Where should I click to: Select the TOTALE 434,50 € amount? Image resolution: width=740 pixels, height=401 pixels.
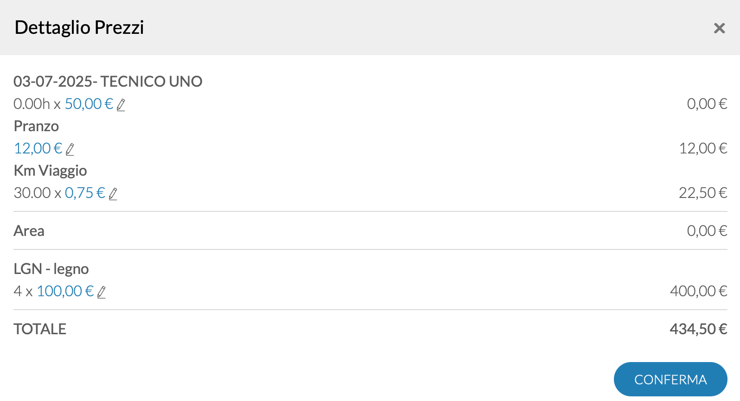click(698, 329)
